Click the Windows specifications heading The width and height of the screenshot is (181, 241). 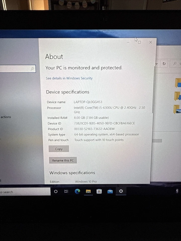coord(72,173)
